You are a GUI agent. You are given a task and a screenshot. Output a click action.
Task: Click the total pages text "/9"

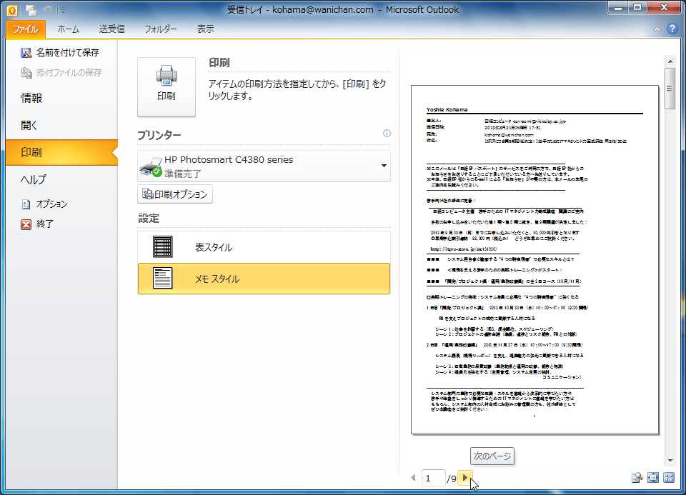point(452,479)
